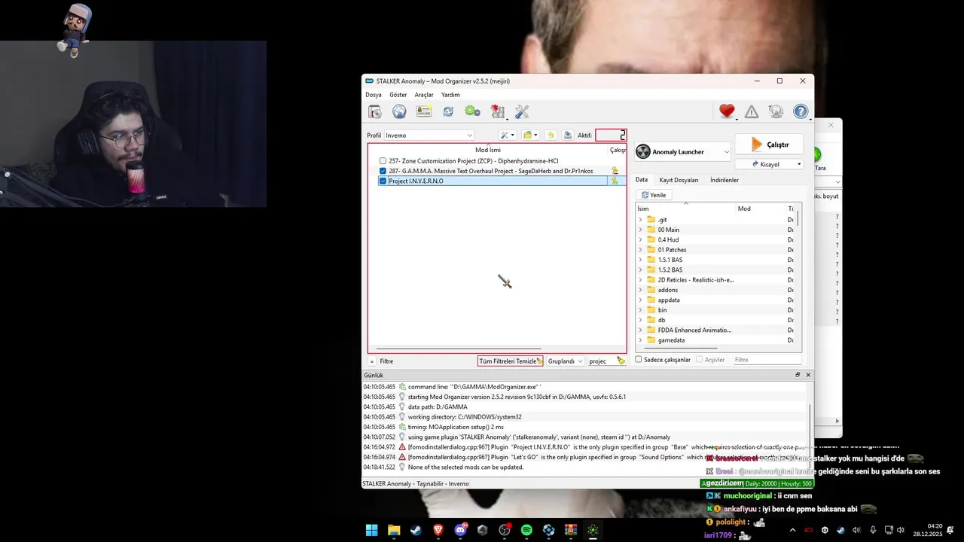This screenshot has width=964, height=542.
Task: Toggle Sadece çakışanlar checkbox
Action: click(x=639, y=360)
